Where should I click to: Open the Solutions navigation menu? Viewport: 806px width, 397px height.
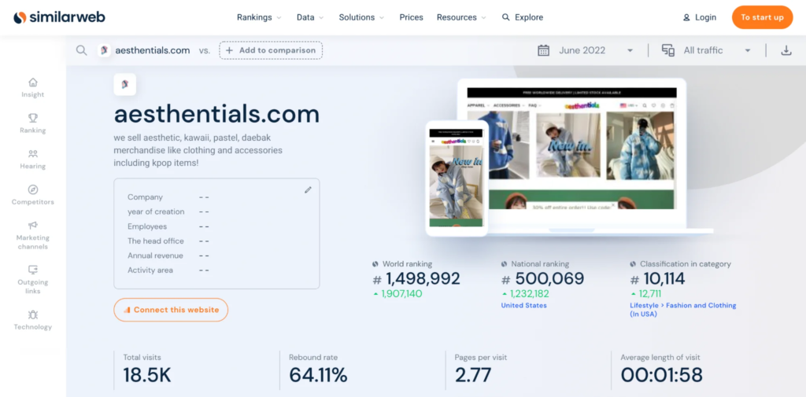coord(361,17)
